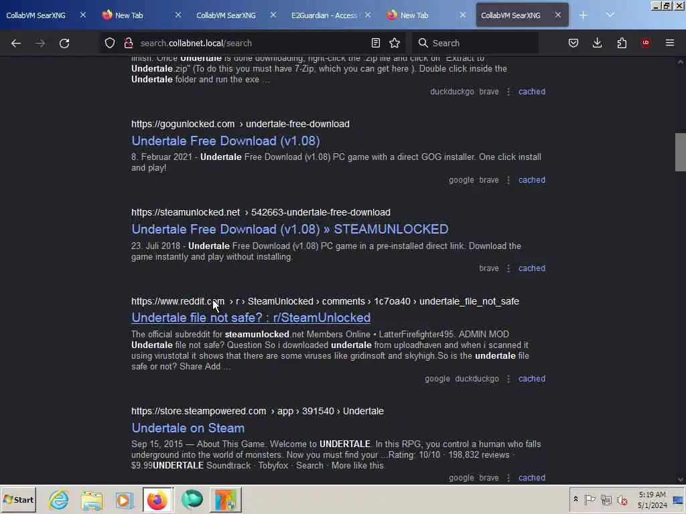Click the forward navigation arrow
The height and width of the screenshot is (514, 686).
pyautogui.click(x=40, y=44)
